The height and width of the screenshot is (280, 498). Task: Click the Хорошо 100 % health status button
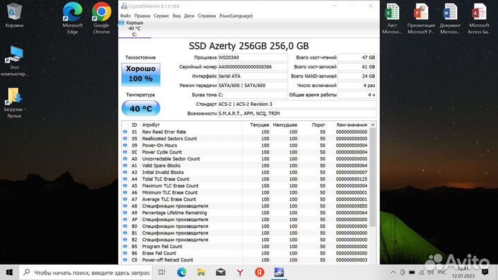(x=140, y=74)
